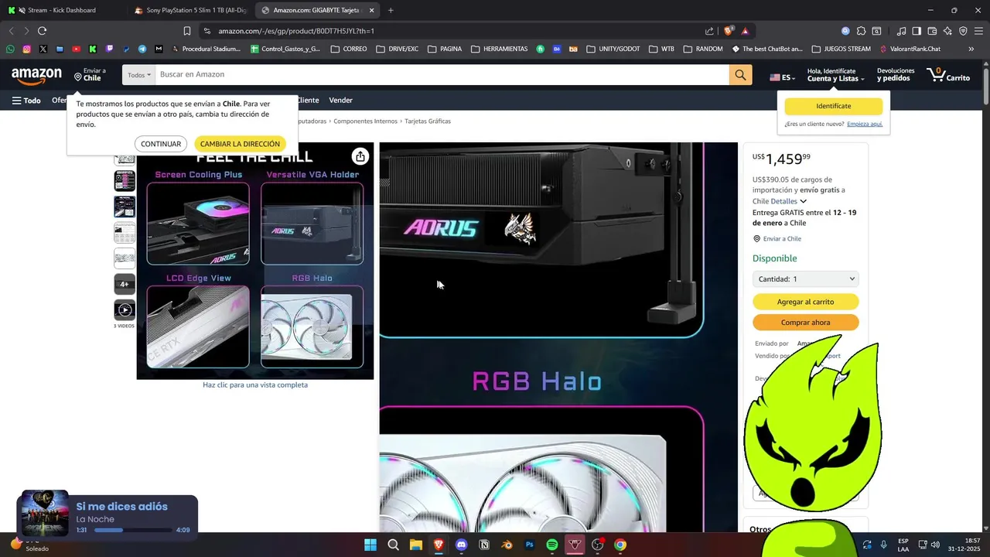Open the CORREO bookmarks folder
This screenshot has height=557, width=990.
(x=349, y=49)
